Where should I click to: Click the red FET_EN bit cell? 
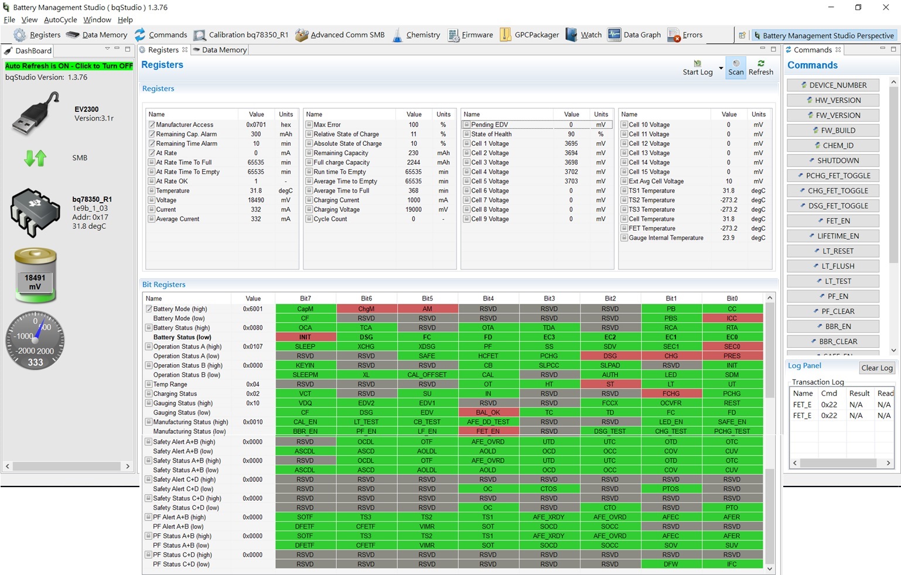(488, 431)
